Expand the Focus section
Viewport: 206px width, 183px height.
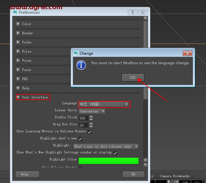[18, 60]
